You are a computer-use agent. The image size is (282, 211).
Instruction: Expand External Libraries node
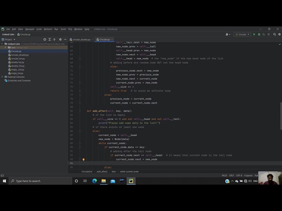tap(2, 77)
